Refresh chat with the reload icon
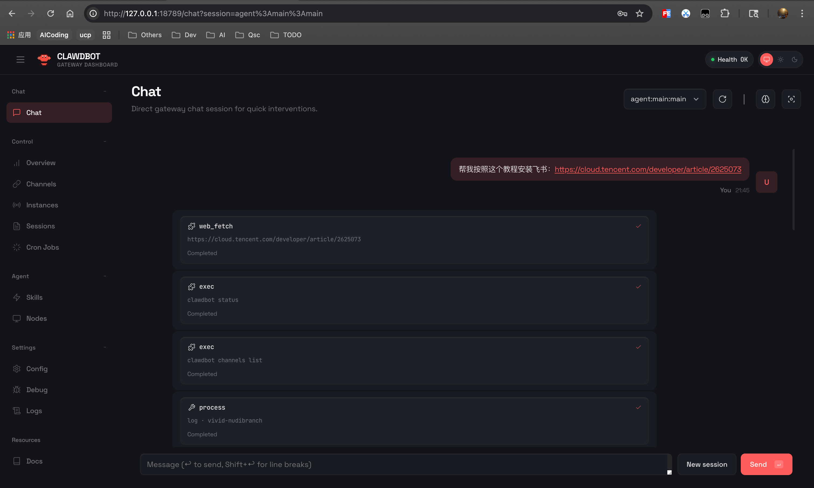Image resolution: width=814 pixels, height=488 pixels. click(x=722, y=99)
